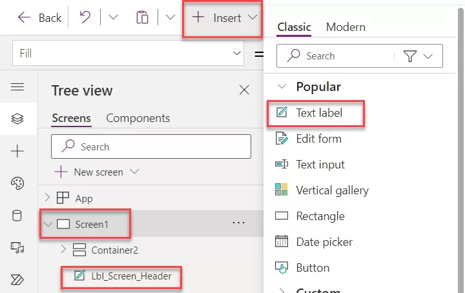Insert a Text label control
Screen dimensions: 465x293
tap(318, 113)
